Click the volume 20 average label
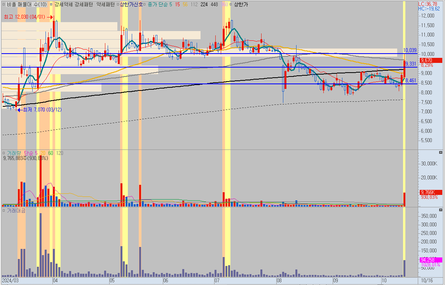The image size is (445, 285). pyautogui.click(x=43, y=153)
